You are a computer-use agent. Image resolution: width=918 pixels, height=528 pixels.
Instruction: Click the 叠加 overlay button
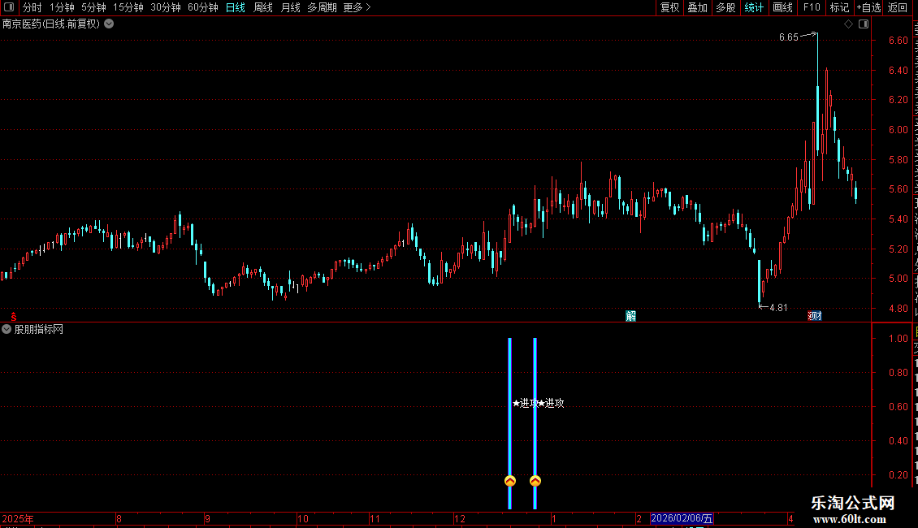tap(697, 7)
